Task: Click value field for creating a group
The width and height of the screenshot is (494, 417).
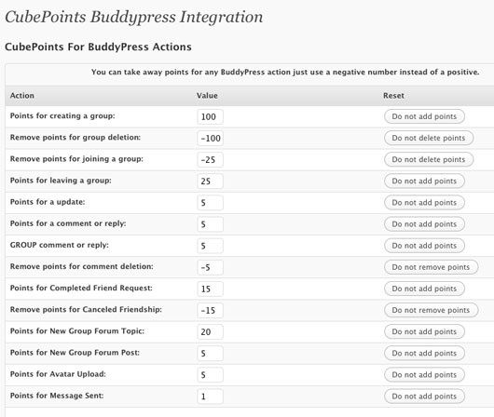Action: [x=210, y=116]
